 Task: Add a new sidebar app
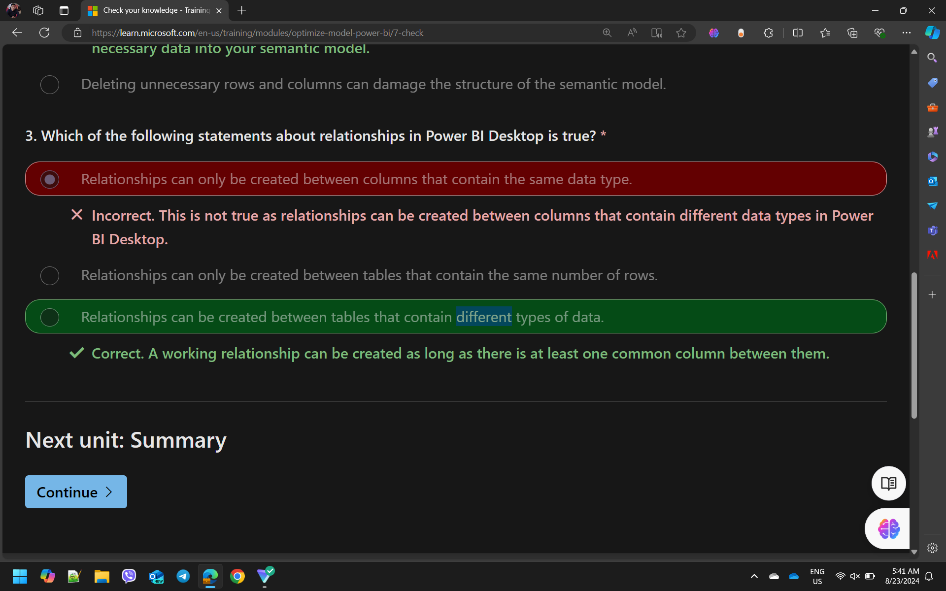[x=932, y=295]
